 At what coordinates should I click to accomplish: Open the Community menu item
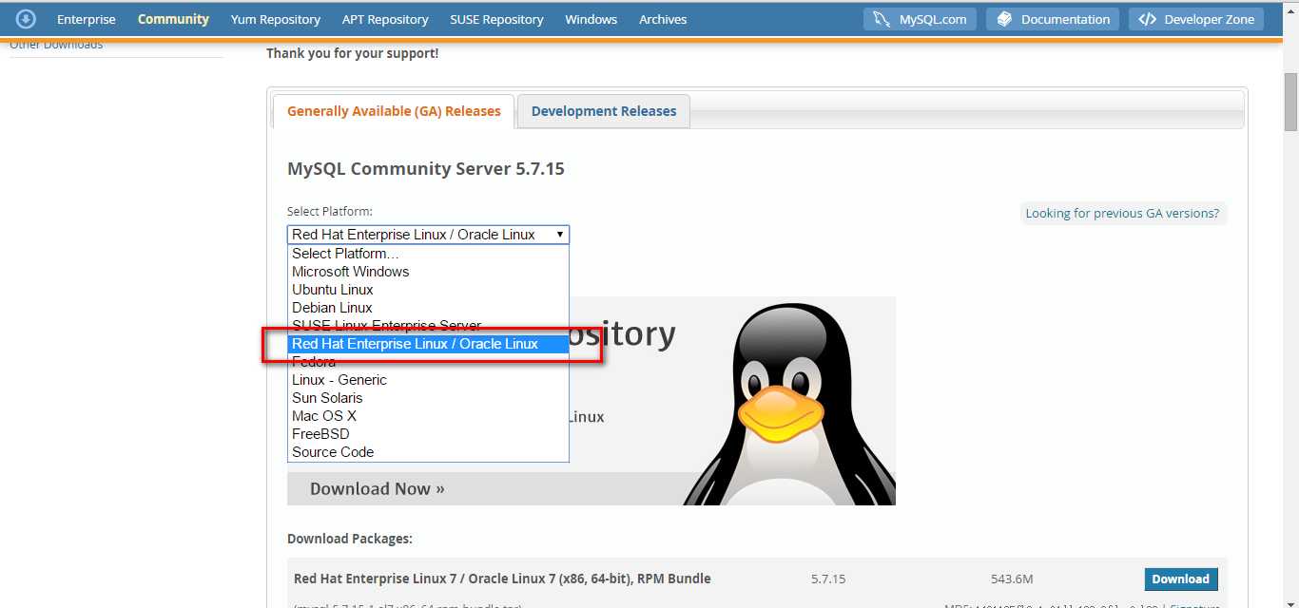coord(173,19)
